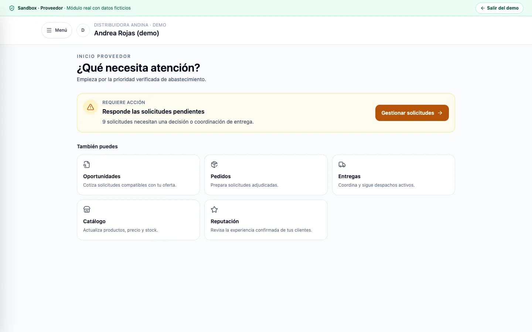The height and width of the screenshot is (332, 532).
Task: Click text Prepara solicitudes adjudicadas
Action: pos(244,185)
